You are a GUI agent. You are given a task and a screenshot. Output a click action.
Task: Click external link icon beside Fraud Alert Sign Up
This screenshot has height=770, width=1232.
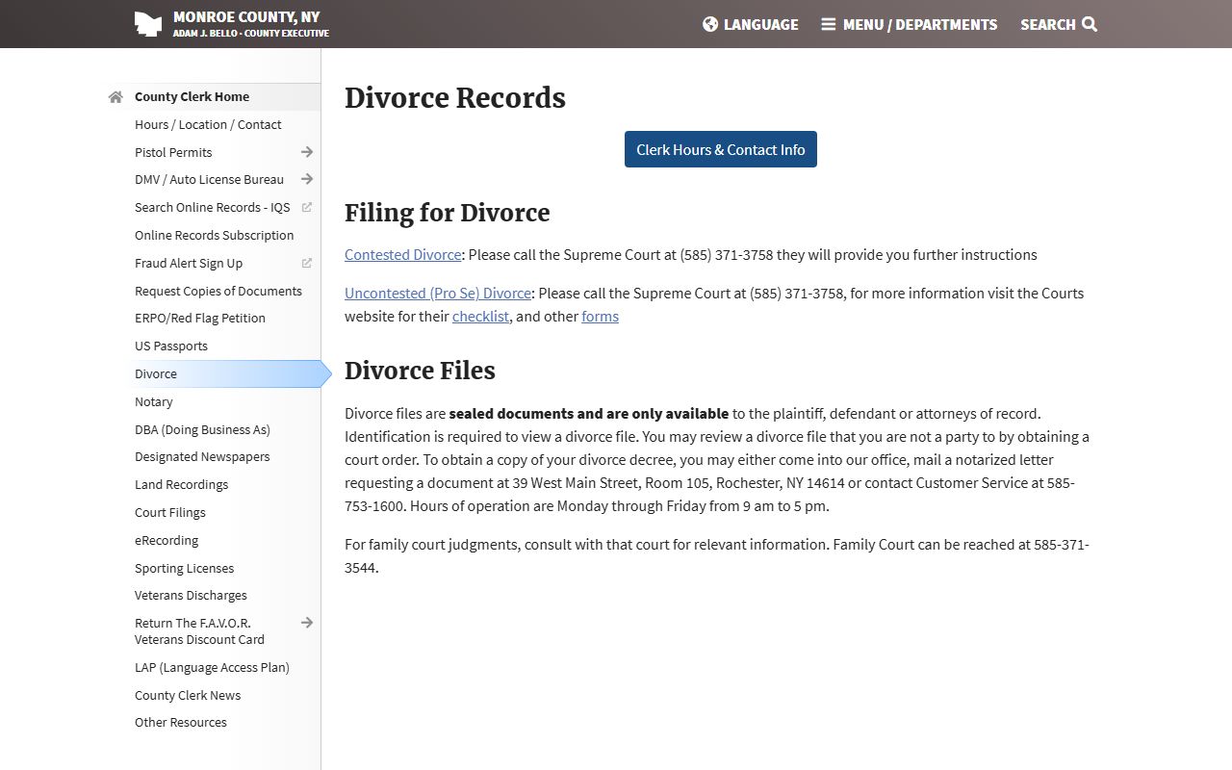tap(307, 263)
